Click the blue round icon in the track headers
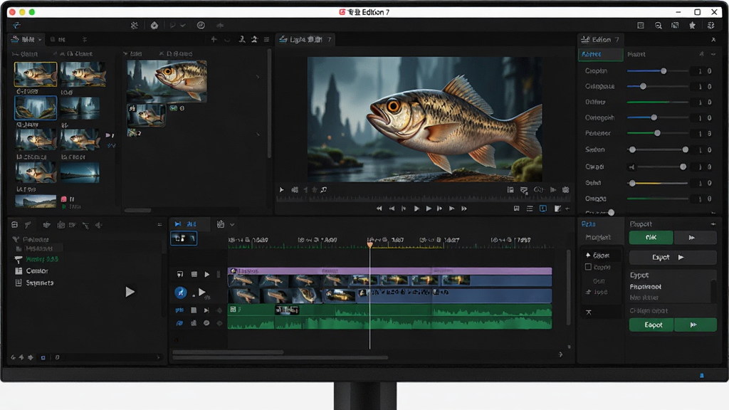 click(x=181, y=293)
